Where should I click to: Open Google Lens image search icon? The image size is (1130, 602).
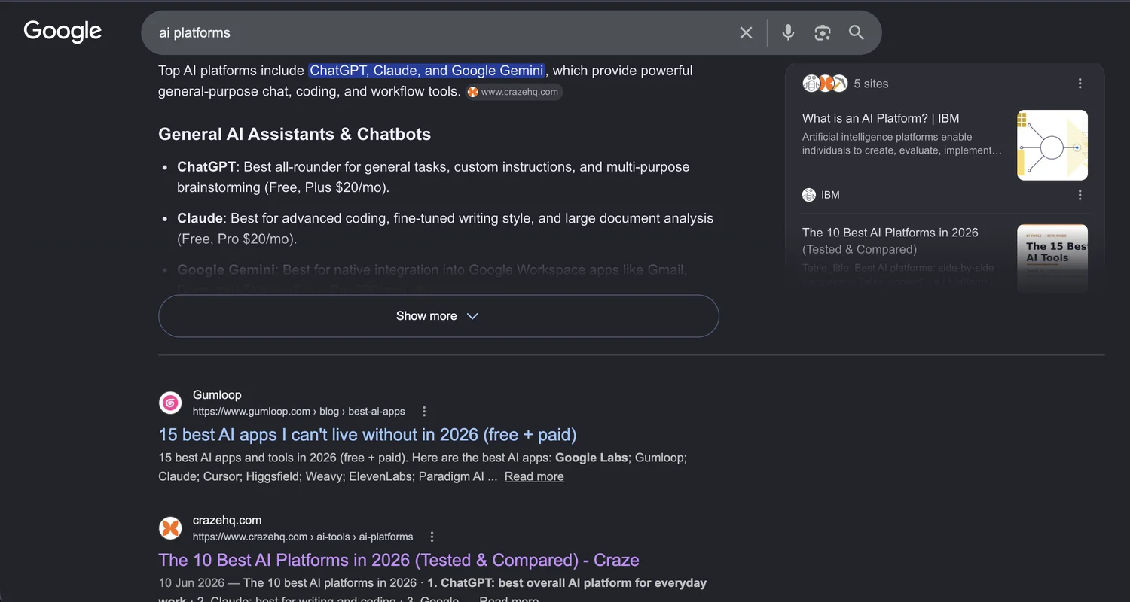tap(823, 32)
